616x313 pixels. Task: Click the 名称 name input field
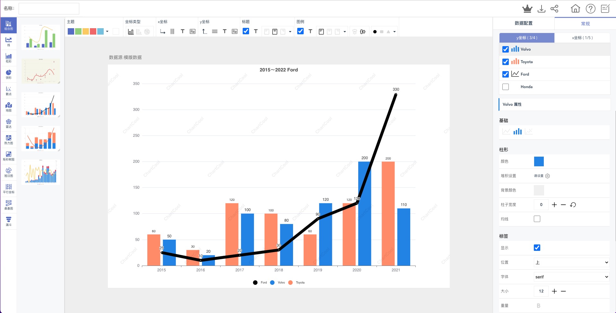[49, 9]
